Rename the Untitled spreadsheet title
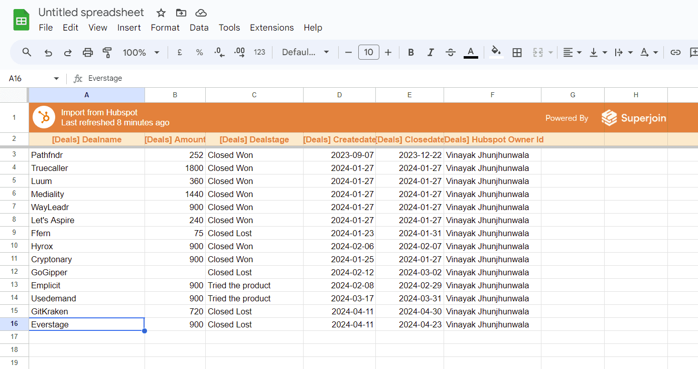The image size is (698, 369). click(x=91, y=13)
